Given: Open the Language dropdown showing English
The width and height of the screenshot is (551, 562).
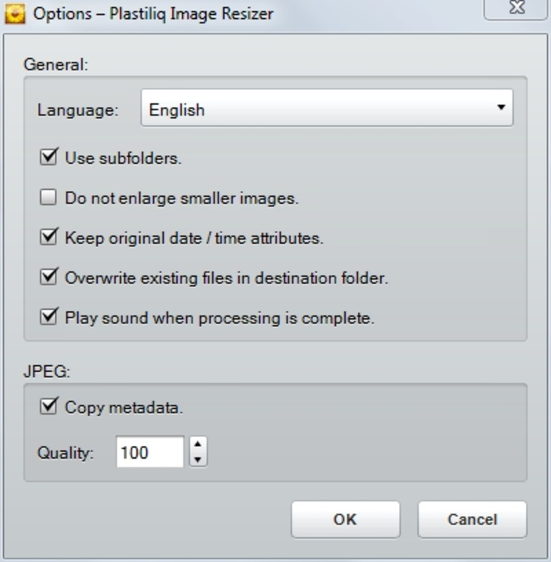Looking at the screenshot, I should (327, 108).
